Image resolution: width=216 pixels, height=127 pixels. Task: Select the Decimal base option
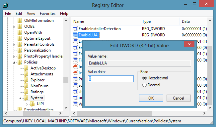(144, 85)
